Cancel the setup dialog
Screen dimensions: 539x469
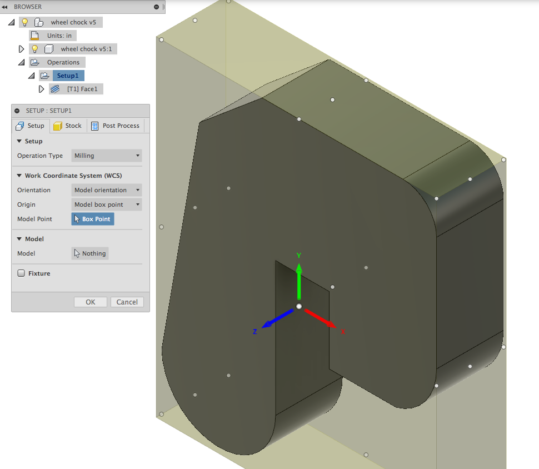(127, 302)
